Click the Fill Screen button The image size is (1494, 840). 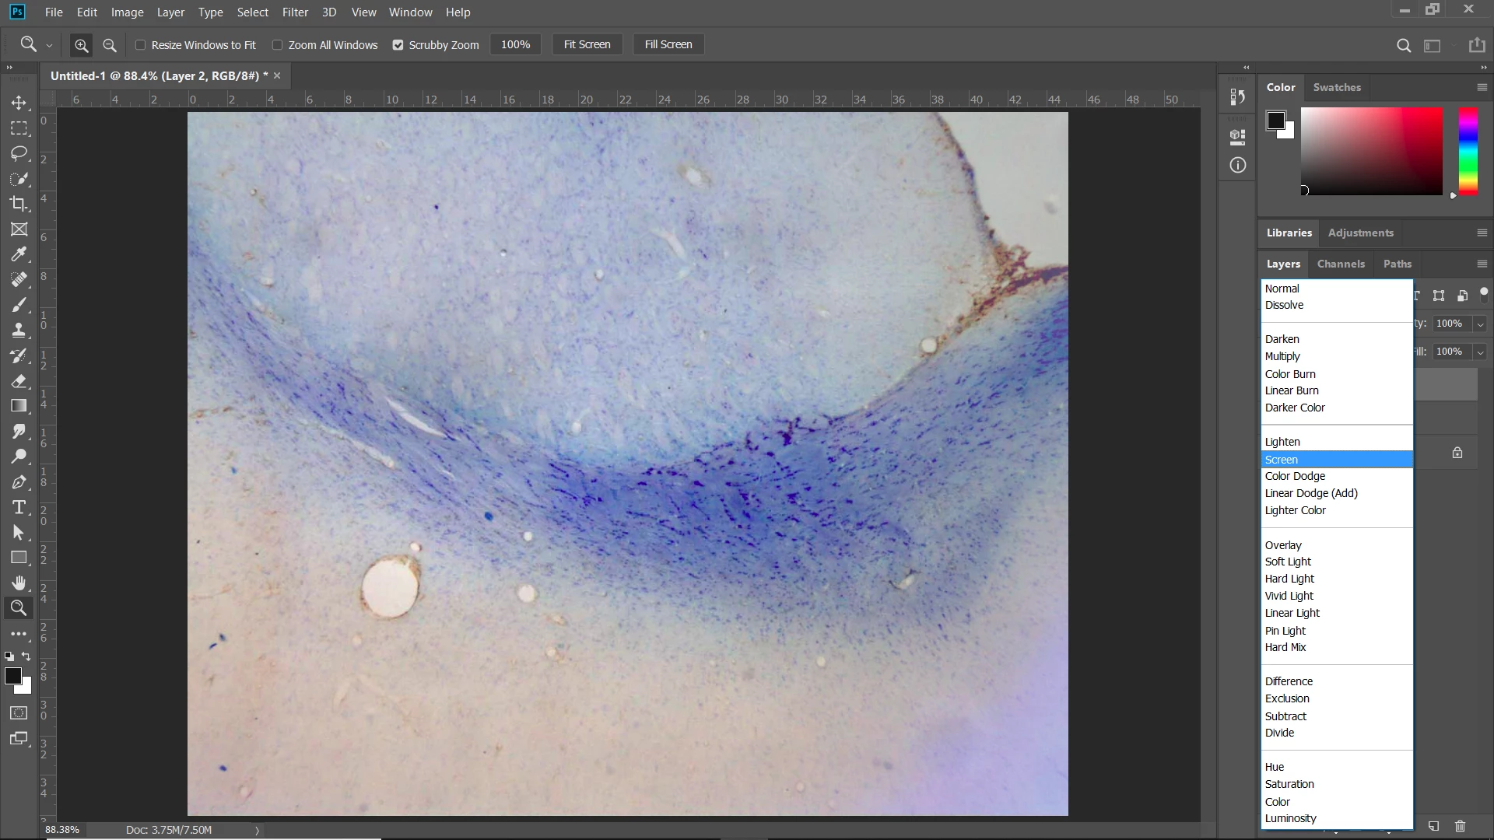point(668,44)
